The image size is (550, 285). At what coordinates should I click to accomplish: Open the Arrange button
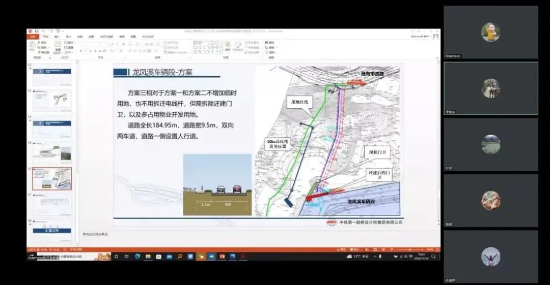pos(228,46)
